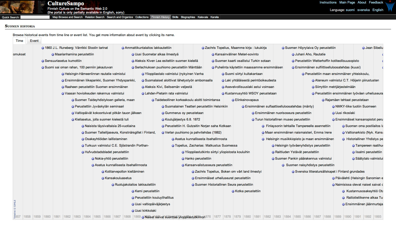The image size is (396, 228).
Task: Open Collections menu item
Action: pos(142,17)
